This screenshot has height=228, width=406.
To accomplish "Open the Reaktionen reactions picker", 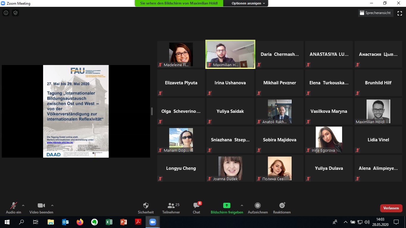I will (x=282, y=208).
